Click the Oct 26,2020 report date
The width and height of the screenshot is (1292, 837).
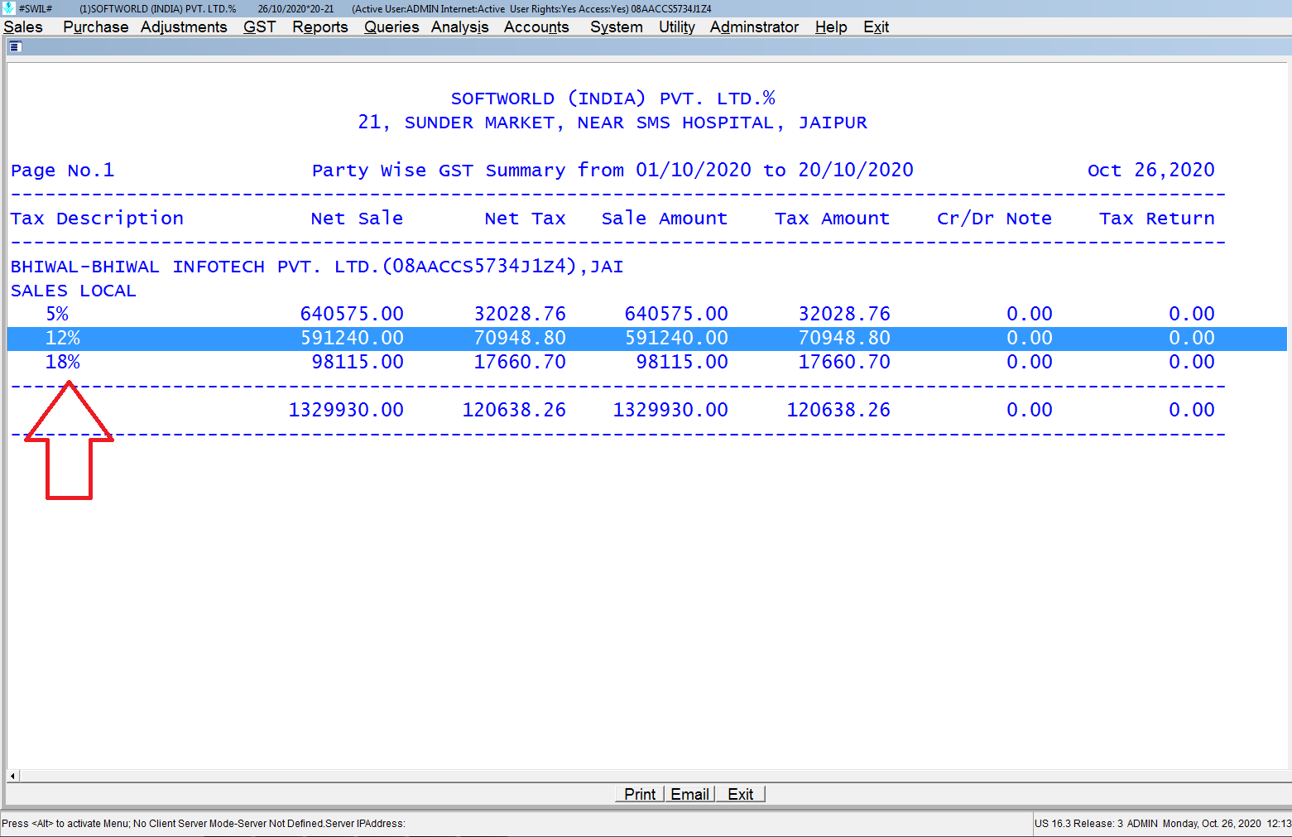[1150, 171]
